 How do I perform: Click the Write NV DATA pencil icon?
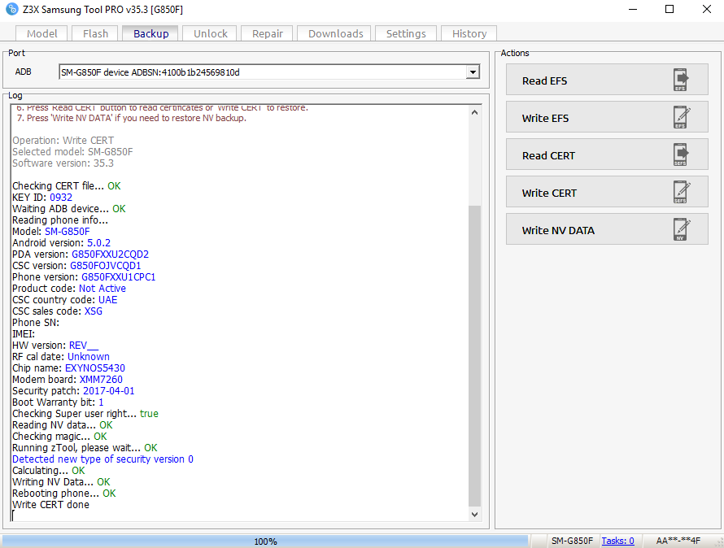tap(682, 229)
